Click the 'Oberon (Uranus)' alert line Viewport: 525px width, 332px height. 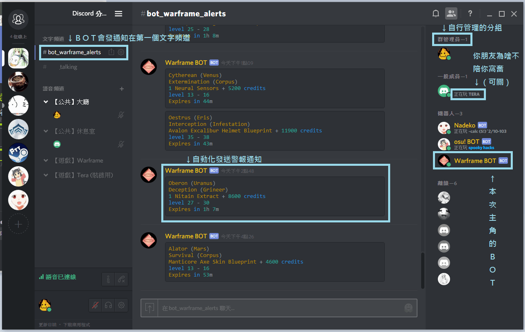pyautogui.click(x=192, y=183)
